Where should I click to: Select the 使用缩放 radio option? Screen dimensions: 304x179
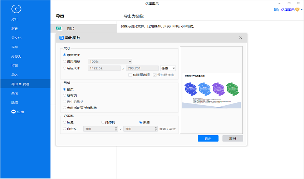(65, 61)
